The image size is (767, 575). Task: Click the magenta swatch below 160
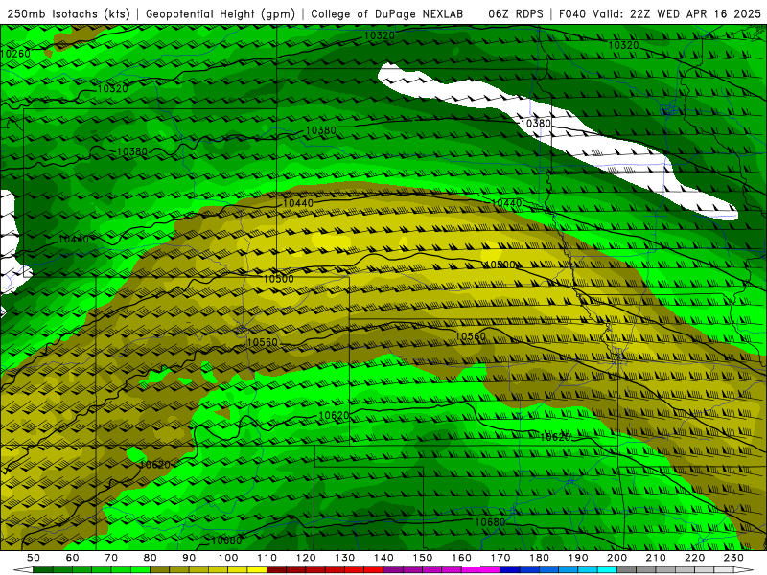472,570
